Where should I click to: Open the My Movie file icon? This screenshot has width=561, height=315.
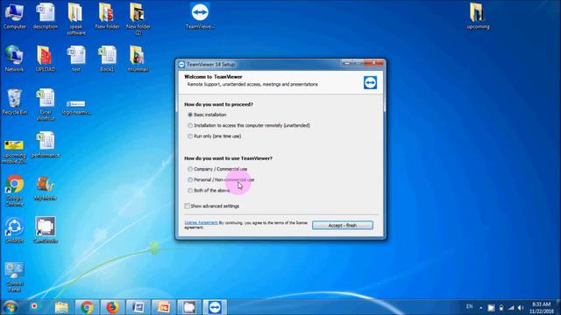point(45,188)
